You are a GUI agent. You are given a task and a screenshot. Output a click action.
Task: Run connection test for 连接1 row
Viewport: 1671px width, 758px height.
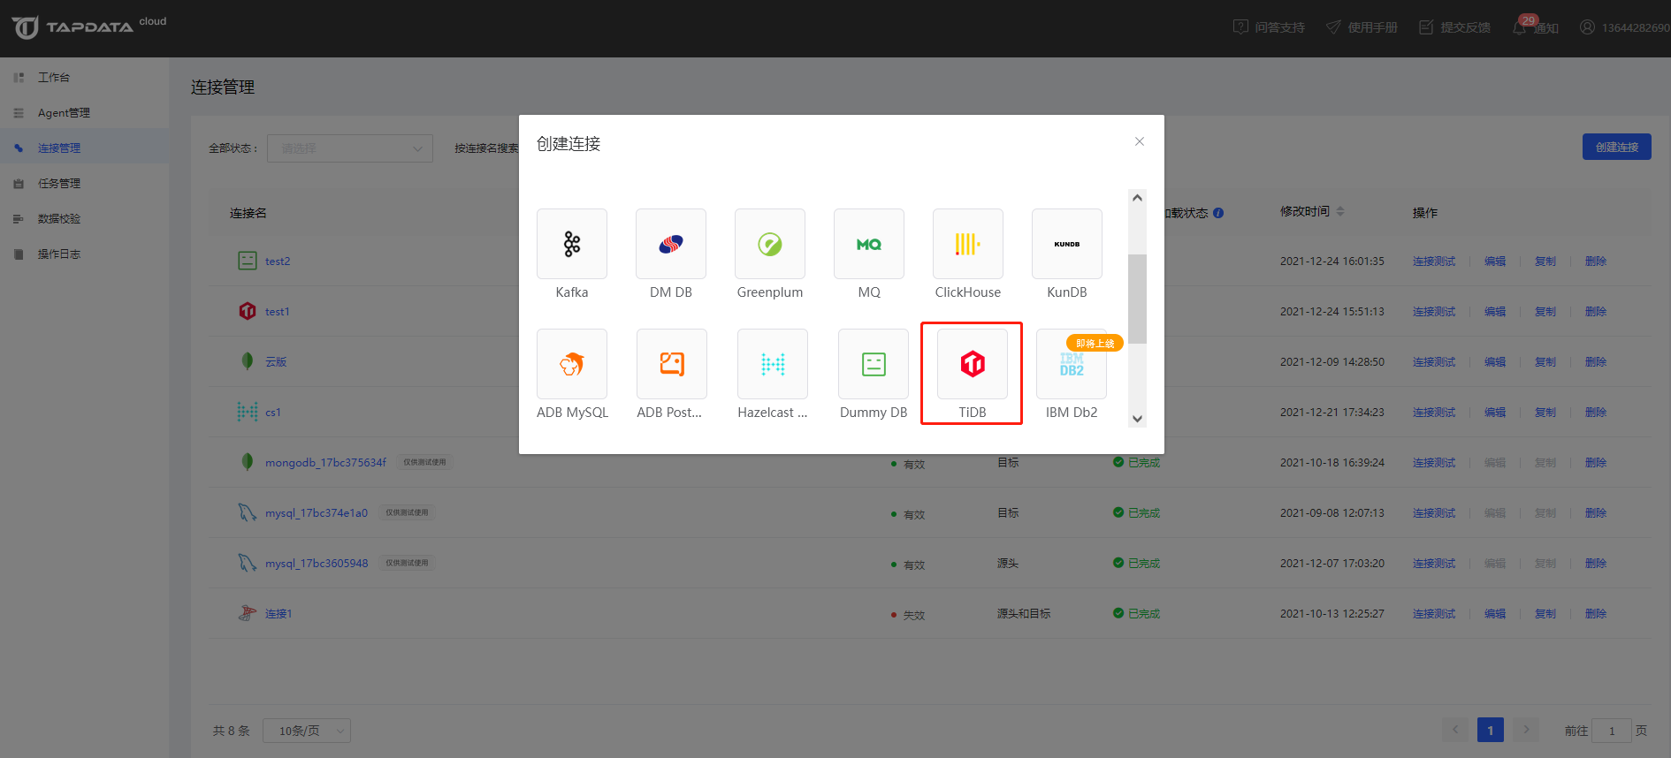pyautogui.click(x=1434, y=614)
